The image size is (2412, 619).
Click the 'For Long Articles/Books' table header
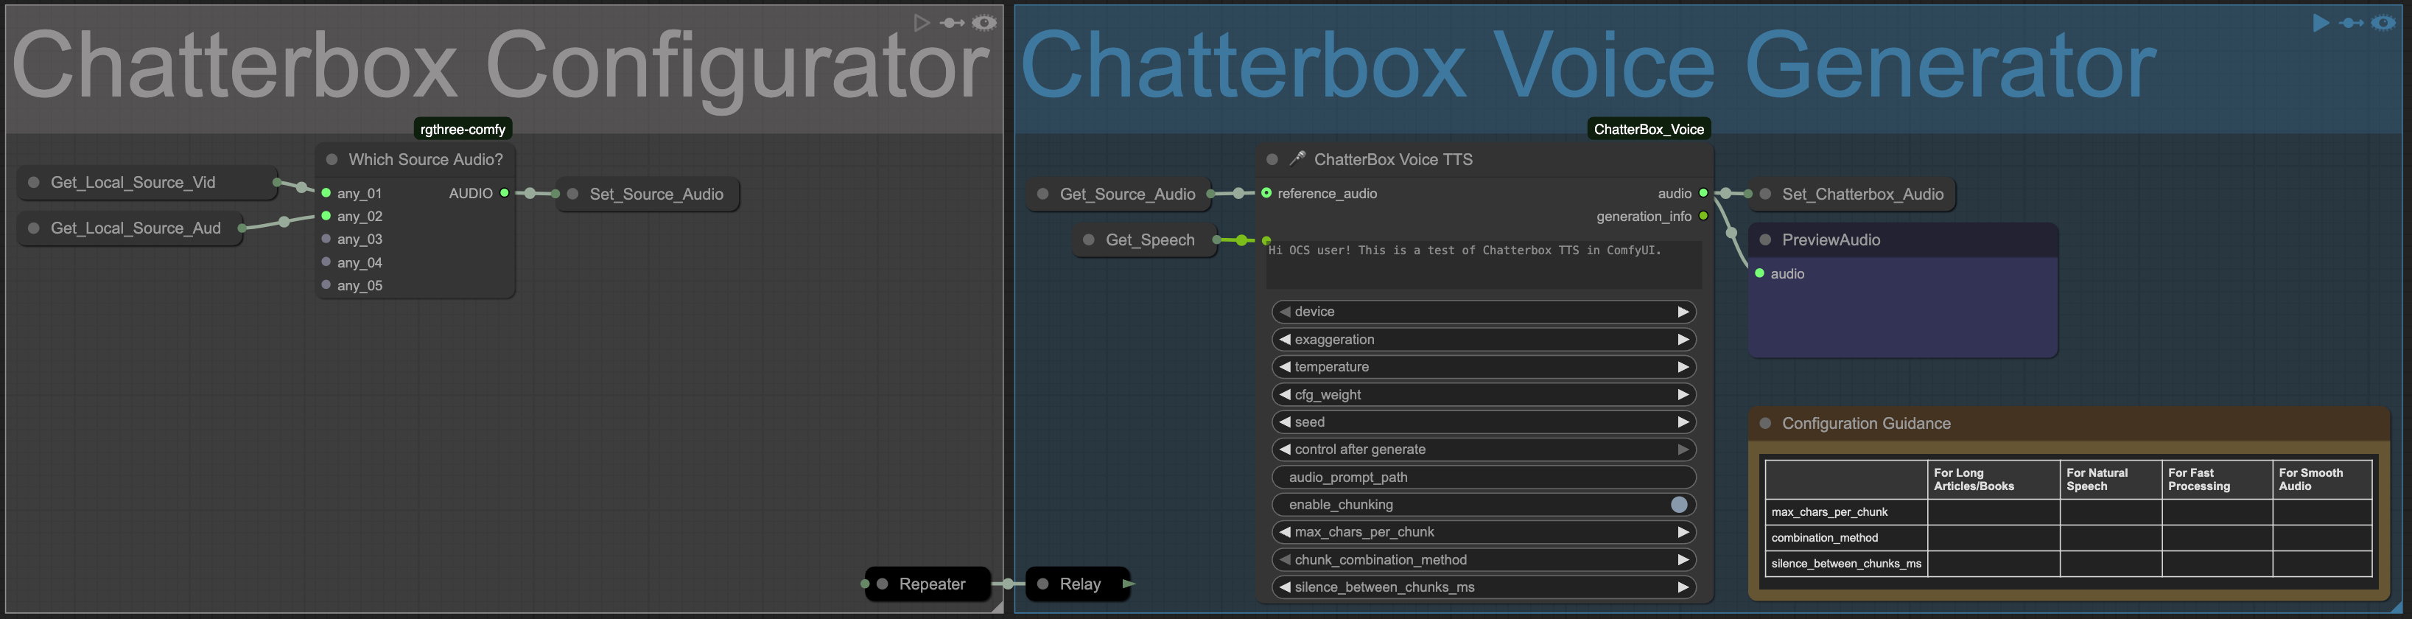(1994, 480)
